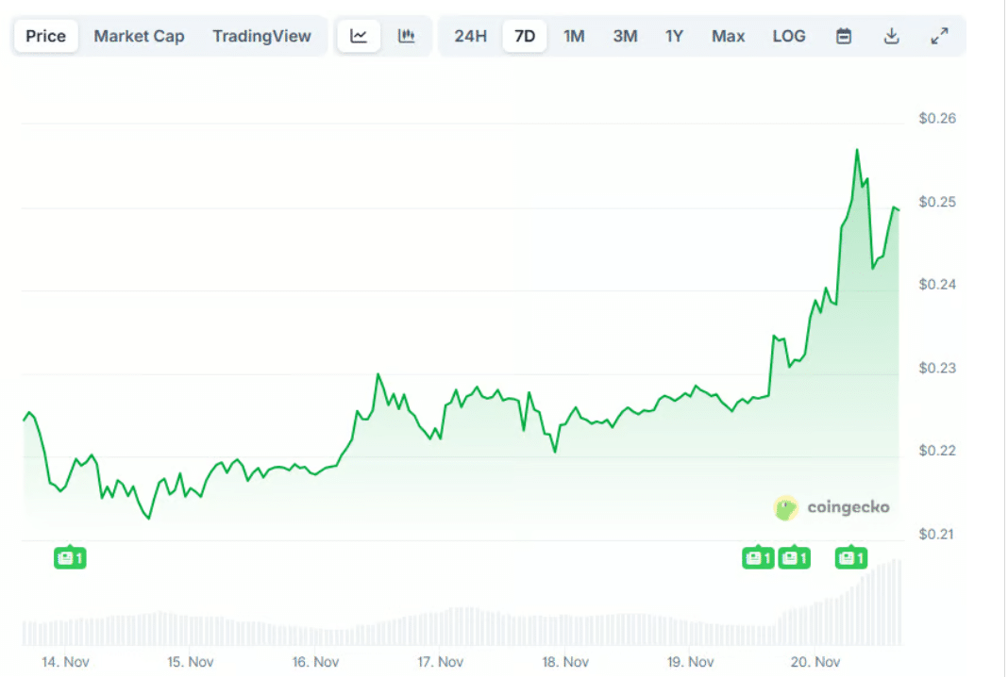The image size is (1008, 677).
Task: Download the chart data
Action: pos(891,36)
